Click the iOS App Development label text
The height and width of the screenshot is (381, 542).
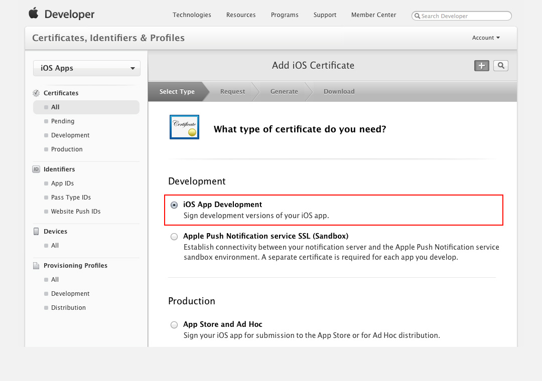[223, 205]
